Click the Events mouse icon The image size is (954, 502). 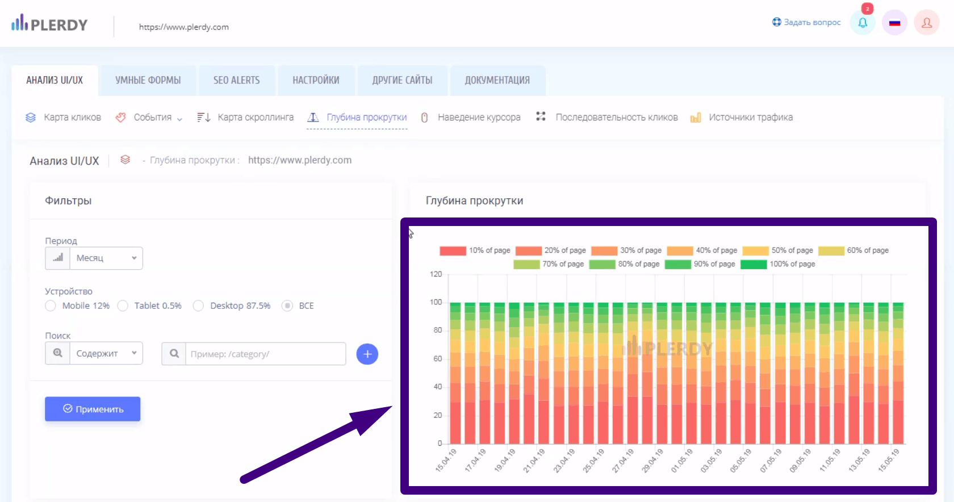click(120, 118)
